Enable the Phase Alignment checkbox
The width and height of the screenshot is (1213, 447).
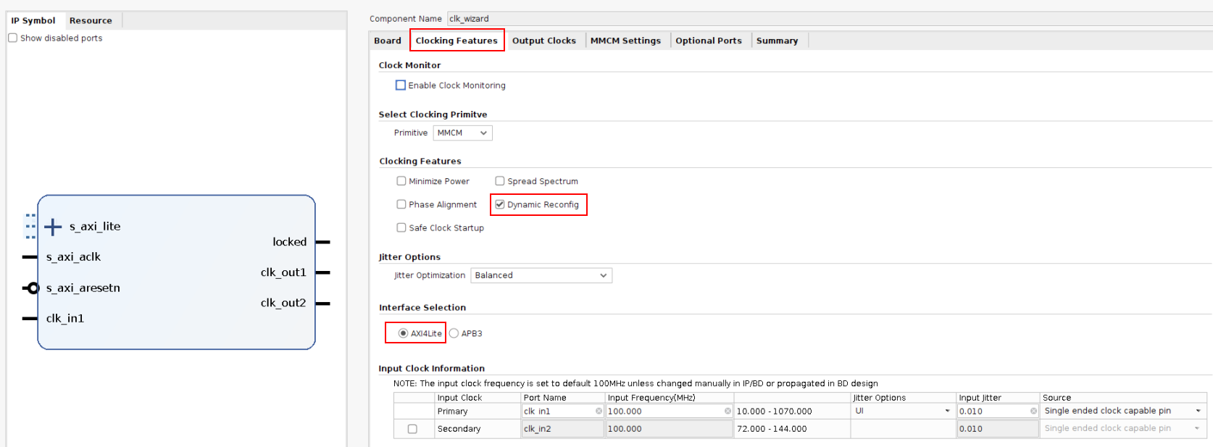click(x=401, y=204)
